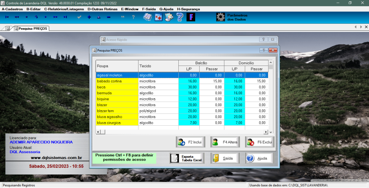Open the A-Cadastros menu
369x188 pixels.
point(12,9)
